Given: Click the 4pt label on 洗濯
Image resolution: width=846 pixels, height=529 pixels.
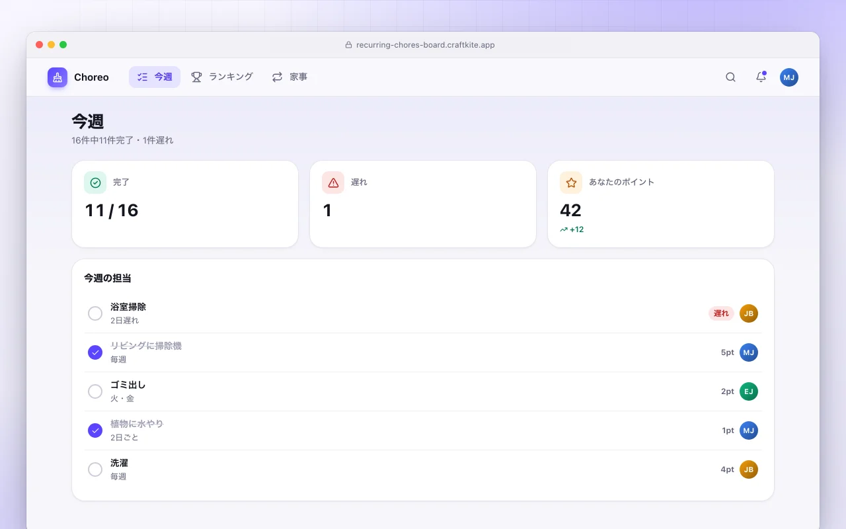Looking at the screenshot, I should coord(727,469).
